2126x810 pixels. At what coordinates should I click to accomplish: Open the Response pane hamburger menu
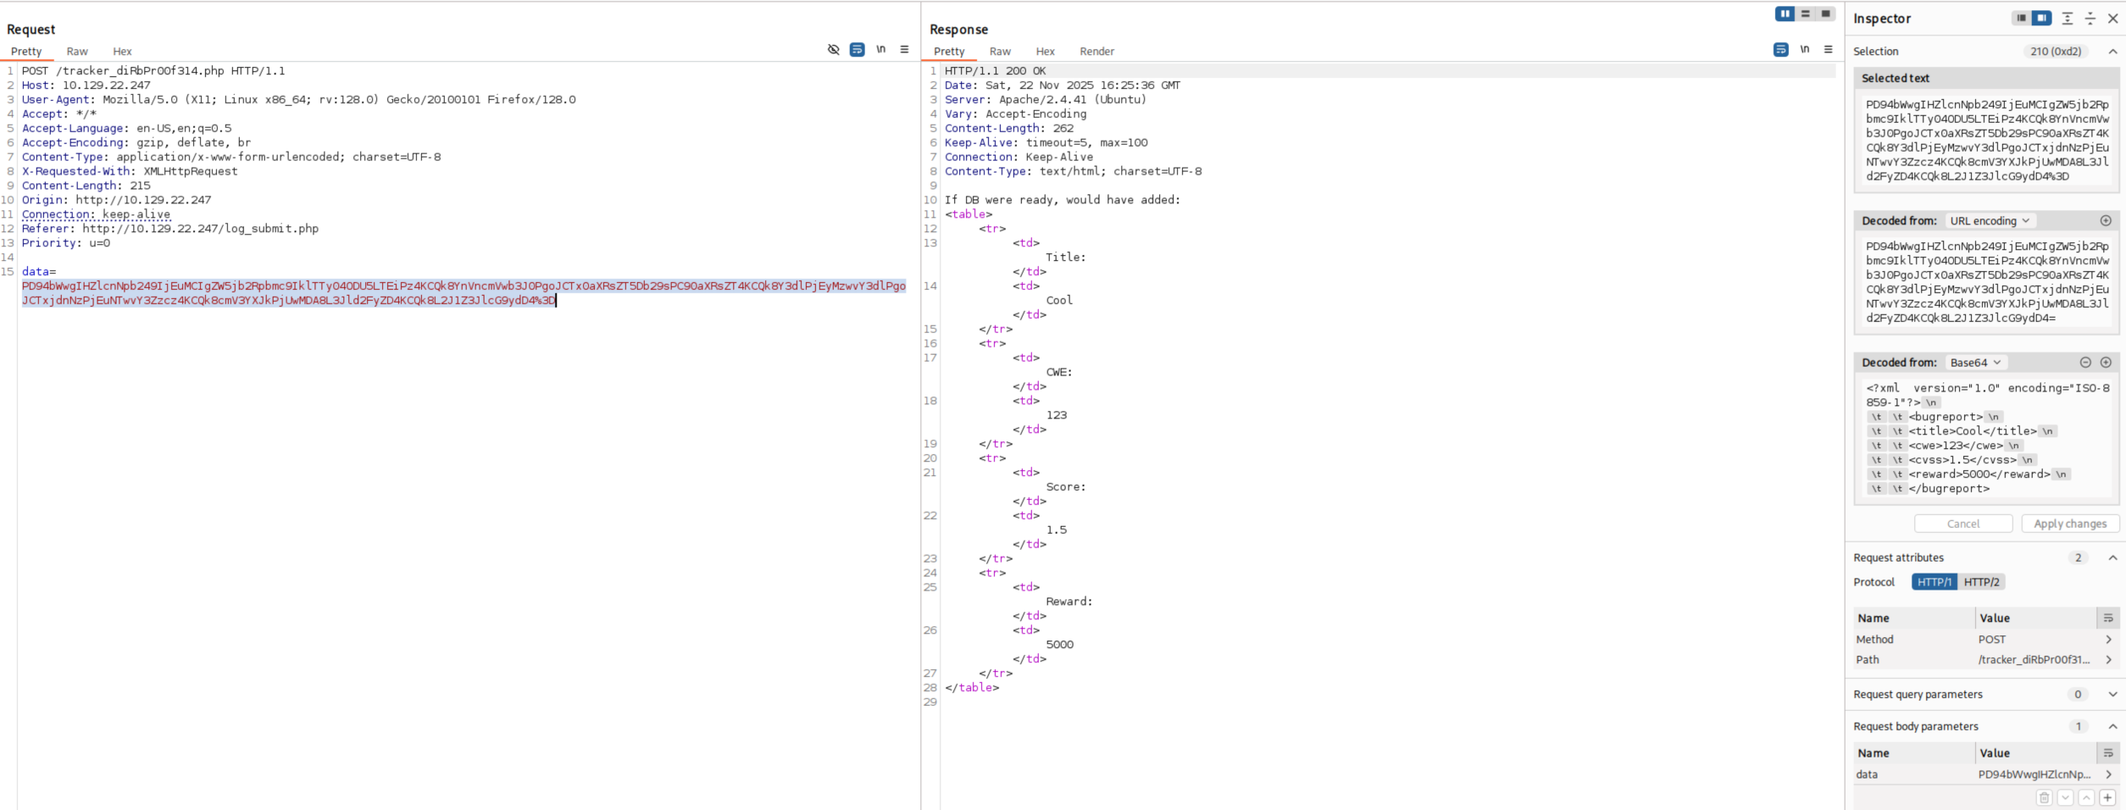pyautogui.click(x=1828, y=50)
